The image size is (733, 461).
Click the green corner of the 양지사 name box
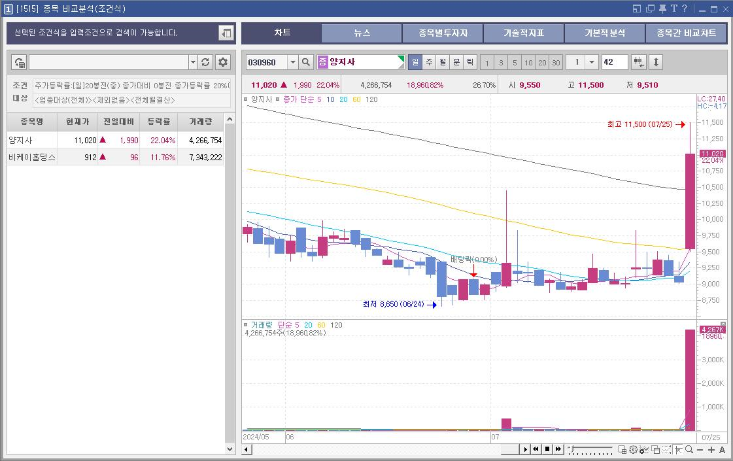click(401, 58)
